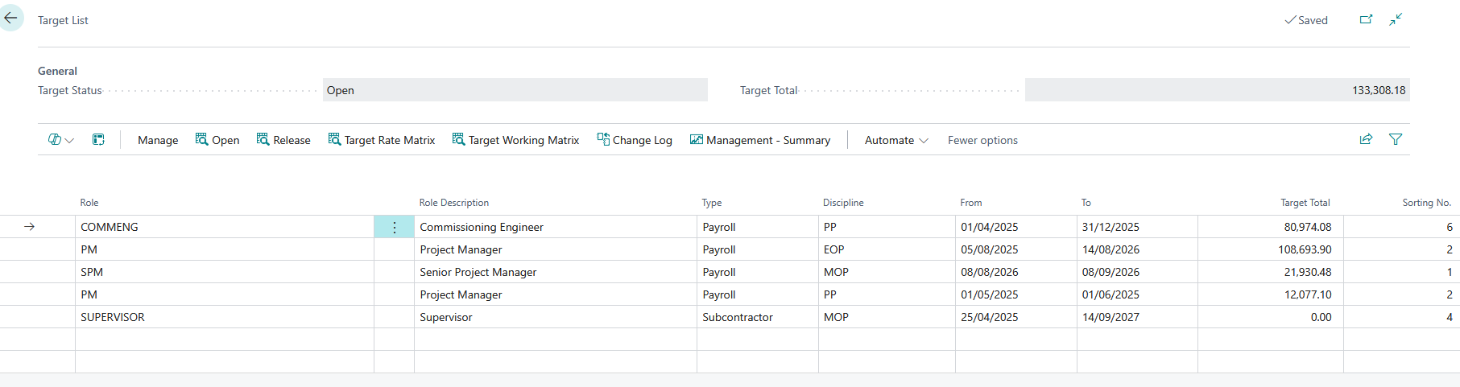Open the Target Working Matrix
This screenshot has height=387, width=1460.
click(x=515, y=140)
